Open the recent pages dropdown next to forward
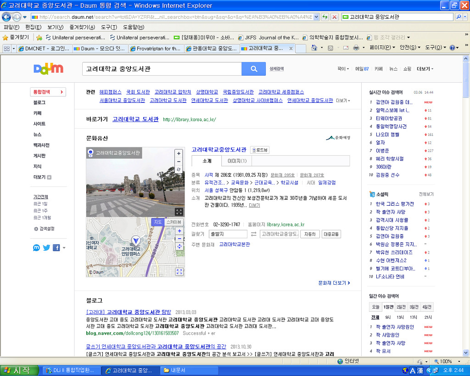Image resolution: width=470 pixels, height=376 pixels. click(x=25, y=17)
